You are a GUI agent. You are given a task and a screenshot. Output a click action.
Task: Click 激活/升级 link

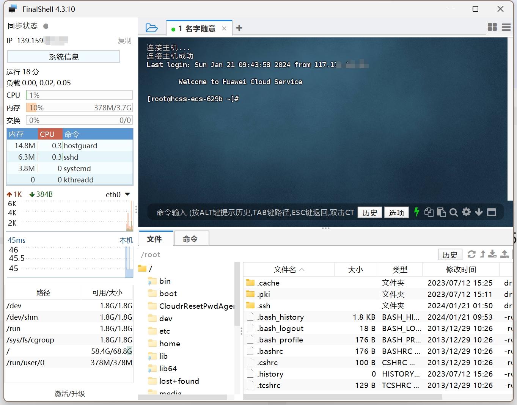(x=69, y=394)
